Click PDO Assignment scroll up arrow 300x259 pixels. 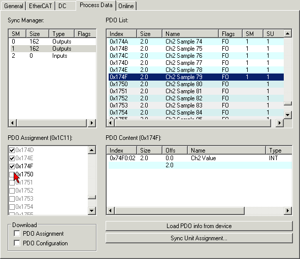pos(92,151)
